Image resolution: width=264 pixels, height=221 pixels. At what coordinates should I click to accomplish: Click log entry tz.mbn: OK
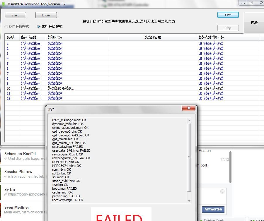click(60, 185)
